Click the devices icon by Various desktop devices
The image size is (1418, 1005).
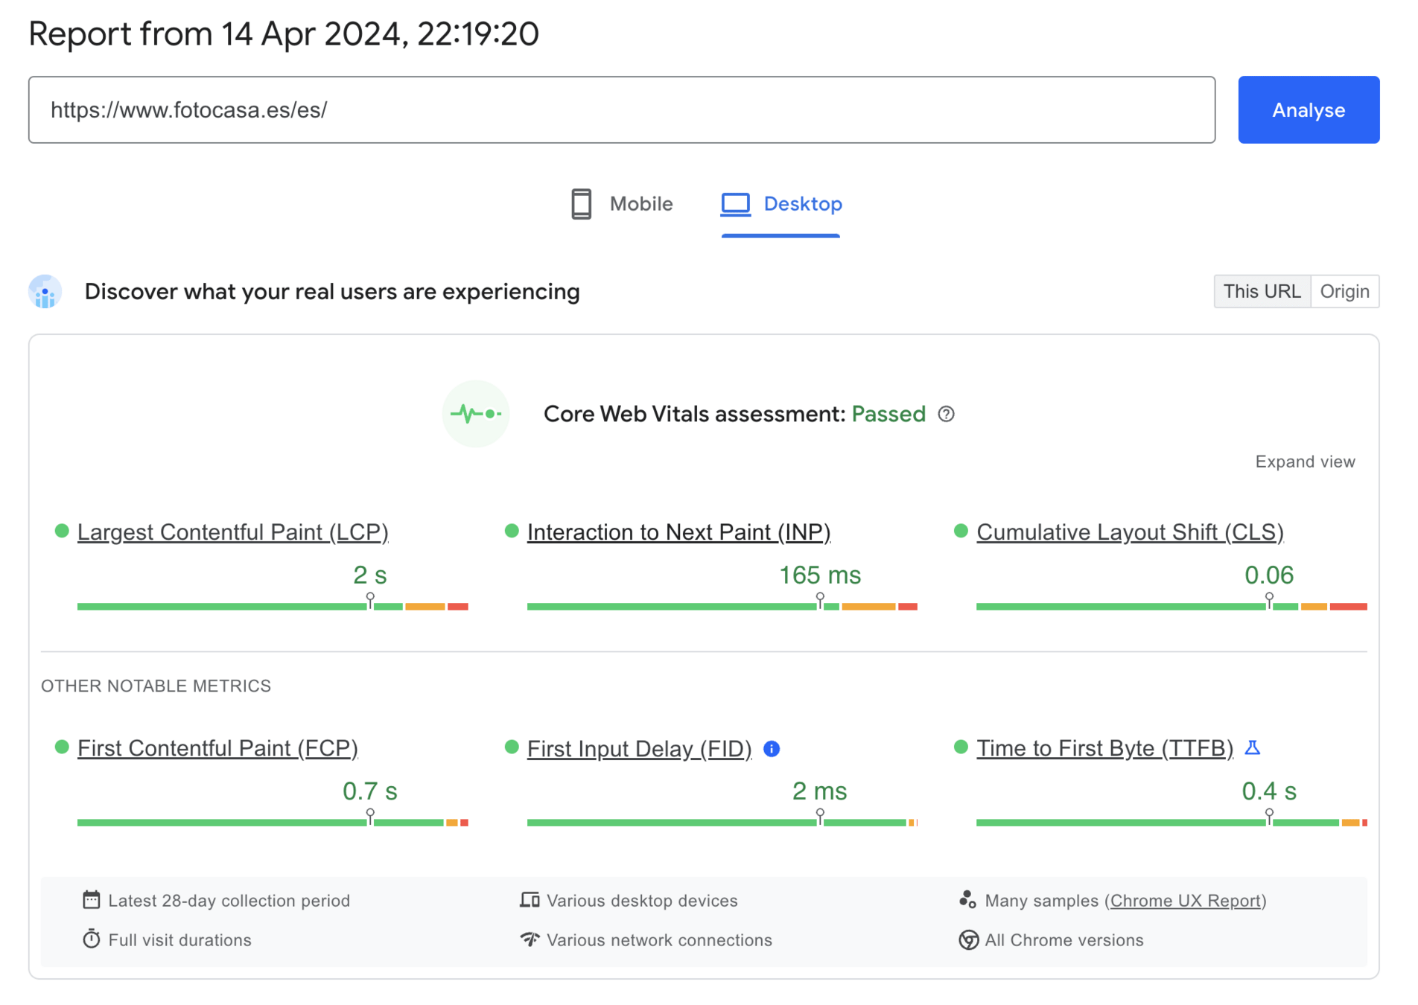click(x=530, y=900)
